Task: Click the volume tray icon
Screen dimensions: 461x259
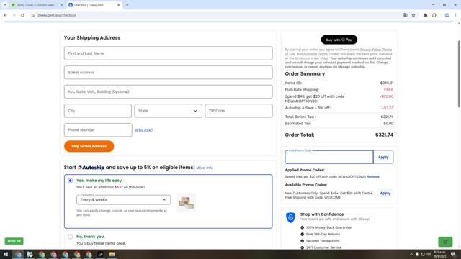Action: (429, 254)
